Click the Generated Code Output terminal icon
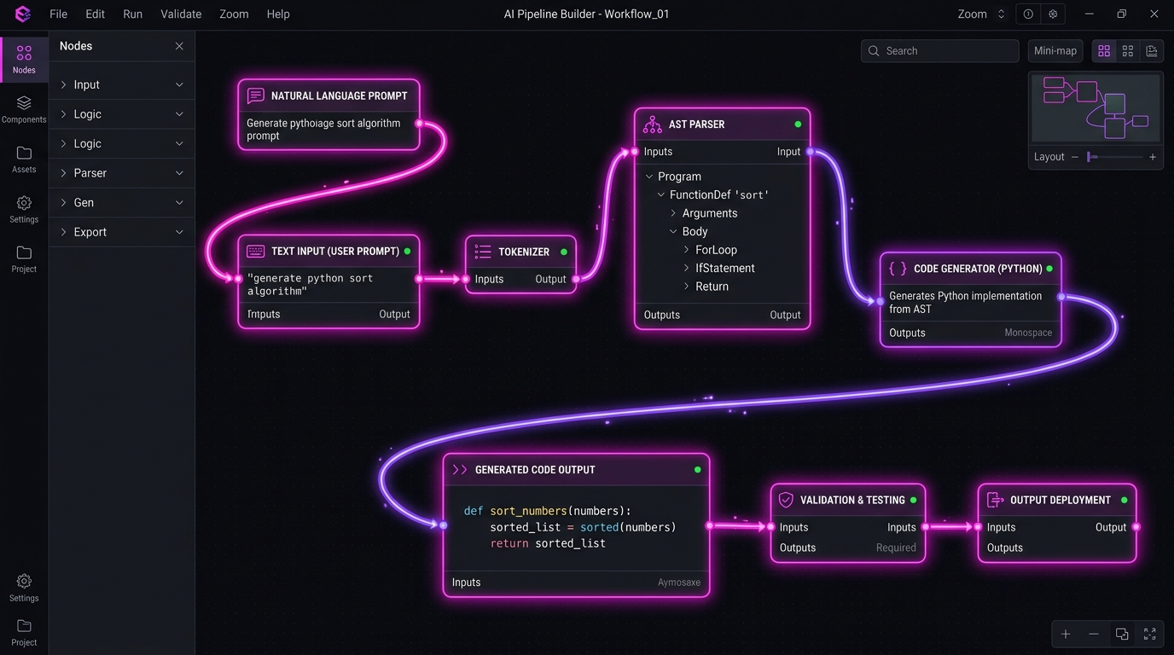This screenshot has height=655, width=1174. click(460, 470)
